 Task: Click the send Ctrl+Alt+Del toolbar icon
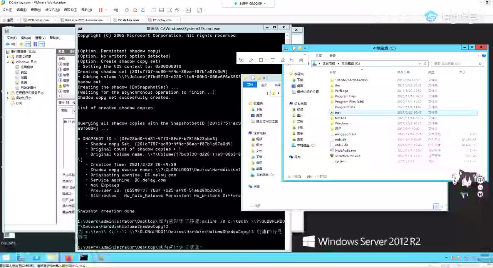[x=116, y=10]
